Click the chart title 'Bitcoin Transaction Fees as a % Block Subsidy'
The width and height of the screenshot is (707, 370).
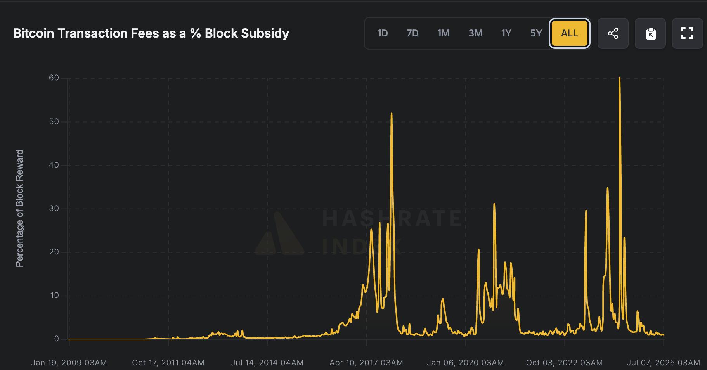(x=151, y=33)
